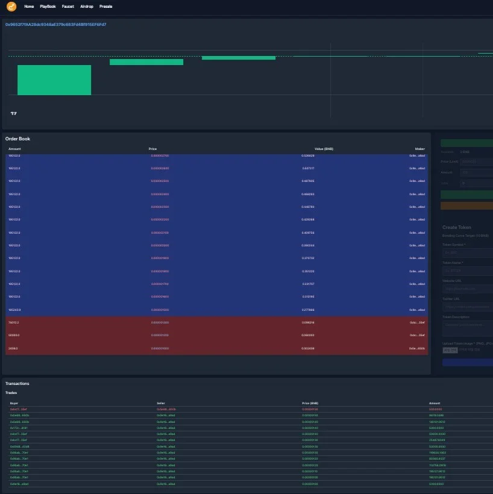Open the Airdrop page
Viewport: 493px width, 494px height.
pyautogui.click(x=87, y=6)
